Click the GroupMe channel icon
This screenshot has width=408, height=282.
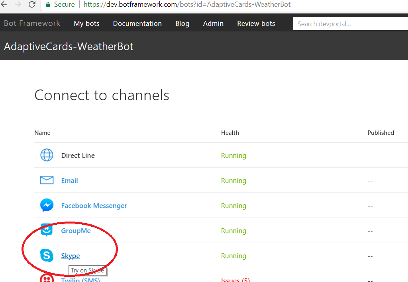(x=47, y=230)
